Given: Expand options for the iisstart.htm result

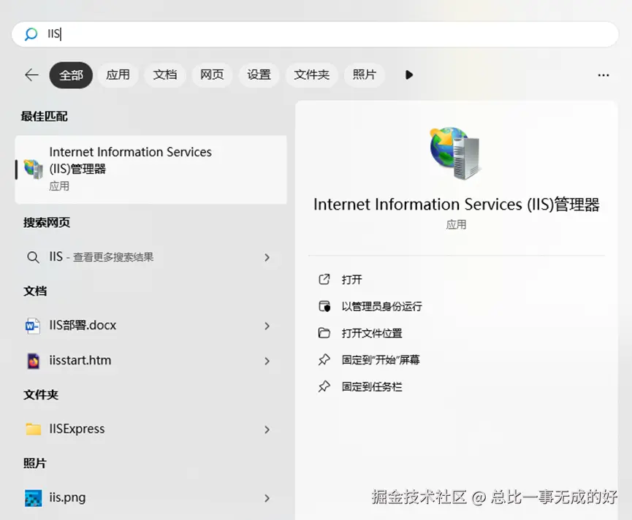Looking at the screenshot, I should [x=267, y=360].
